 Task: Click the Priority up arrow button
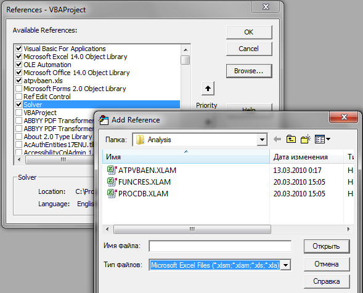coord(208,89)
